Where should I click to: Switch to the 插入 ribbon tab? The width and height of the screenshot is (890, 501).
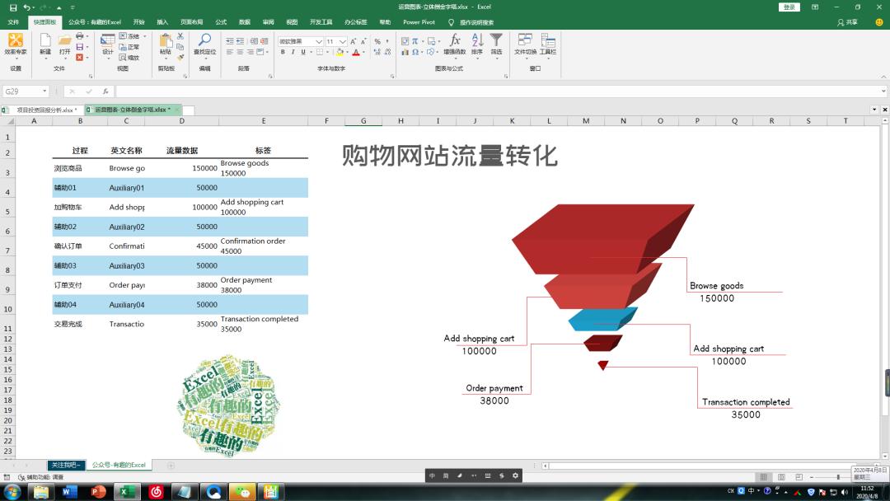click(161, 22)
